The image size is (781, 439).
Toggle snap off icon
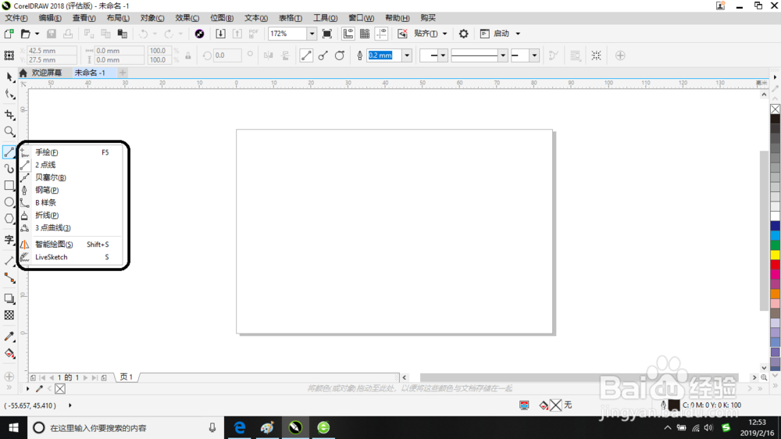point(402,34)
